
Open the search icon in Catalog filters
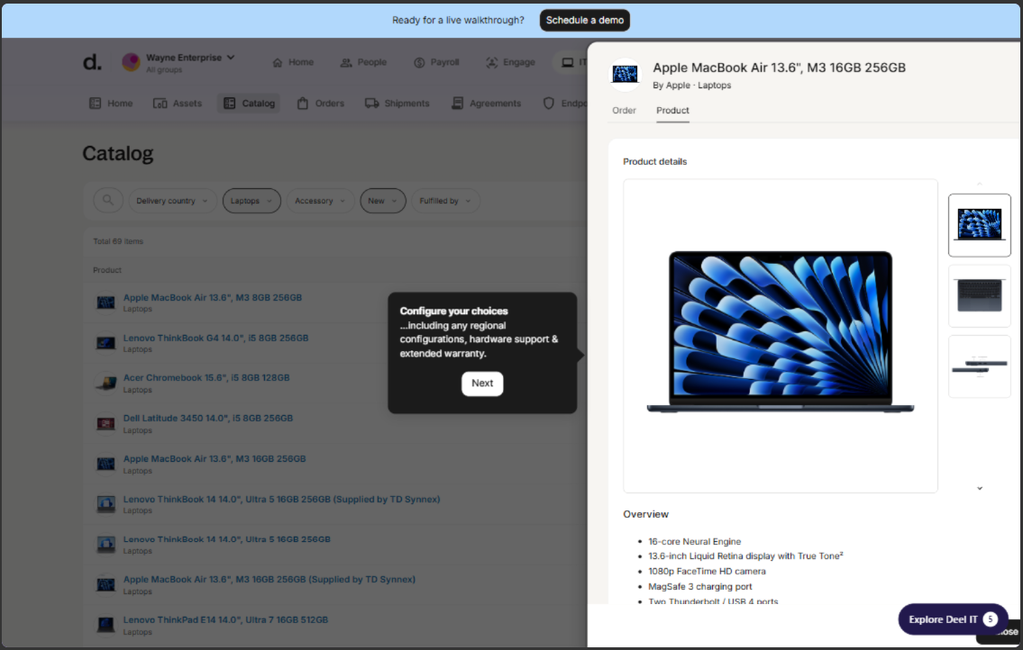[x=108, y=201]
